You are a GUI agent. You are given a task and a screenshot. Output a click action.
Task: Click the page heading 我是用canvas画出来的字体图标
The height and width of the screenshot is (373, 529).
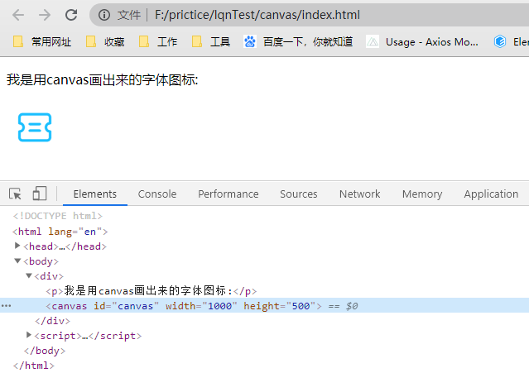tap(102, 80)
